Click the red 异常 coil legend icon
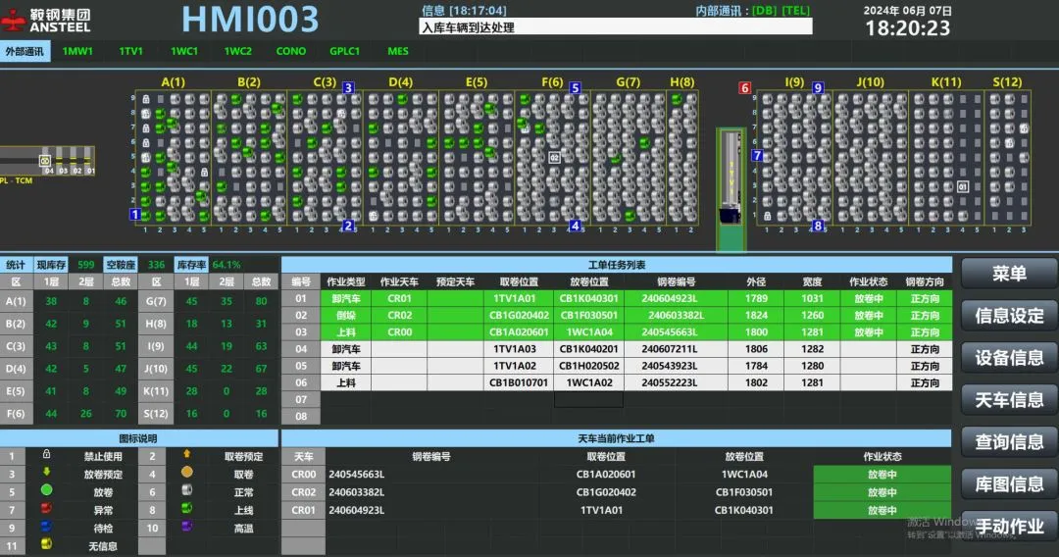 (x=46, y=510)
